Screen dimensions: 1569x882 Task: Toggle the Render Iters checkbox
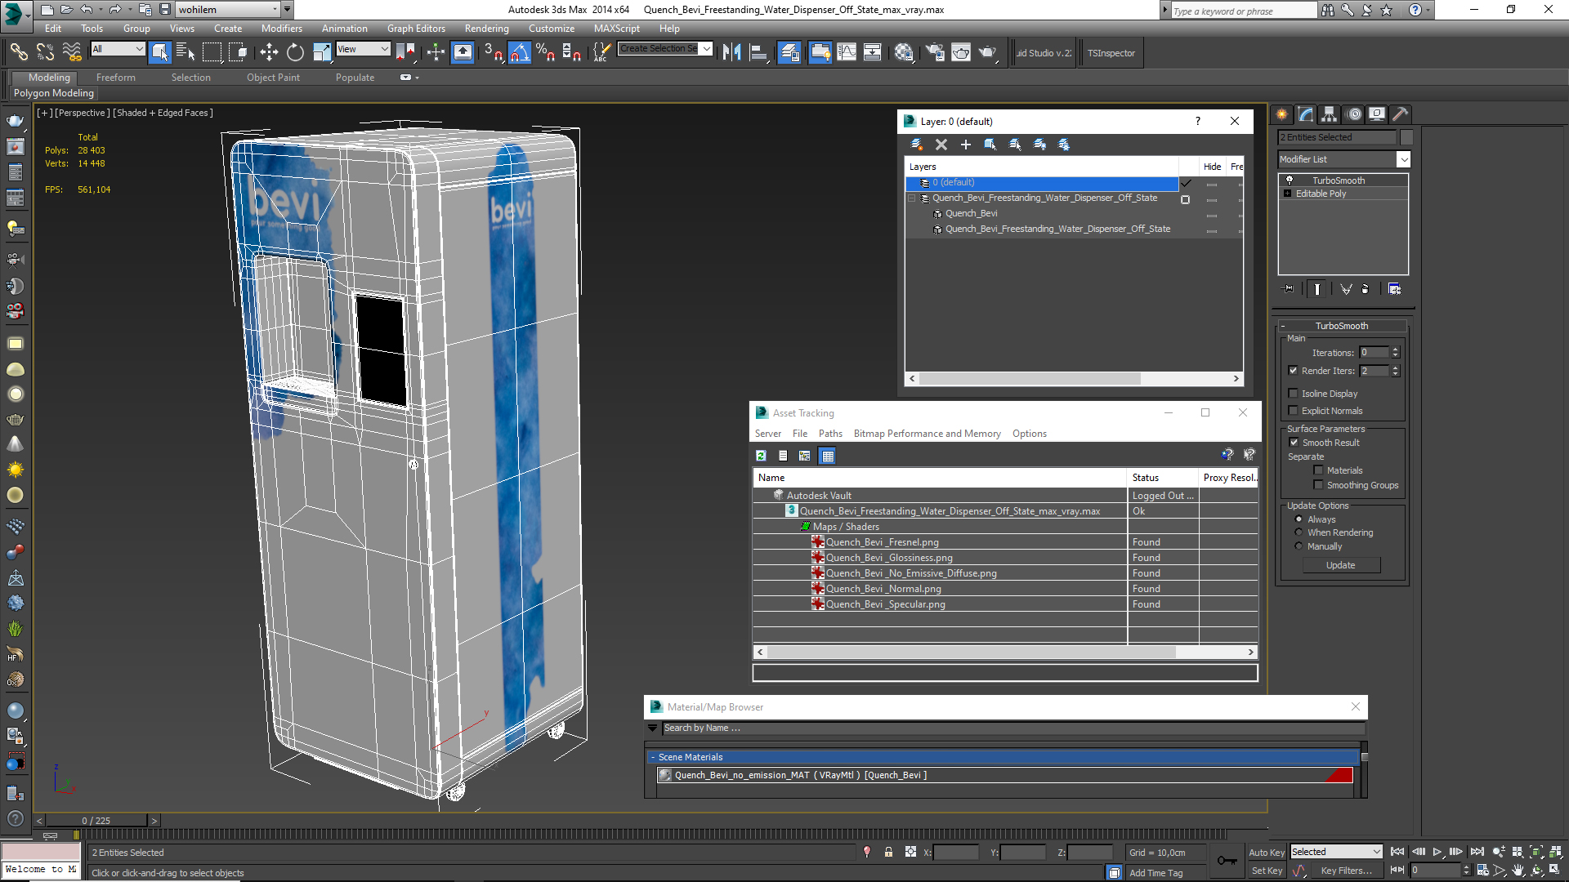pyautogui.click(x=1294, y=371)
